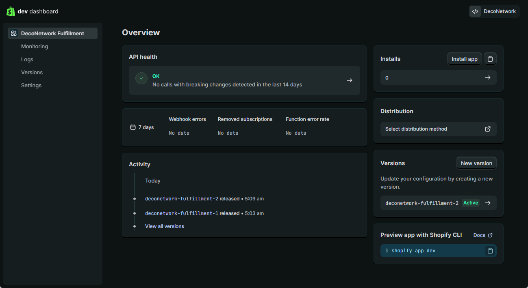Viewport: 528px width, 288px height.
Task: Click deconetwork-fulfillment-2 in Versions card
Action: (x=422, y=203)
